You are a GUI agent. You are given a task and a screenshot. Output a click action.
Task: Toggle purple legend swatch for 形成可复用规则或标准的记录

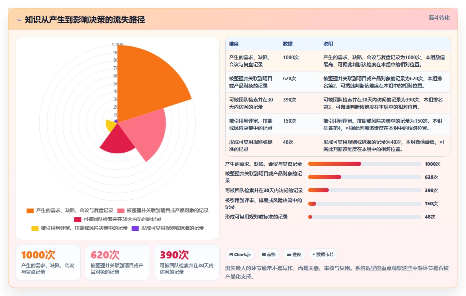(x=135, y=228)
